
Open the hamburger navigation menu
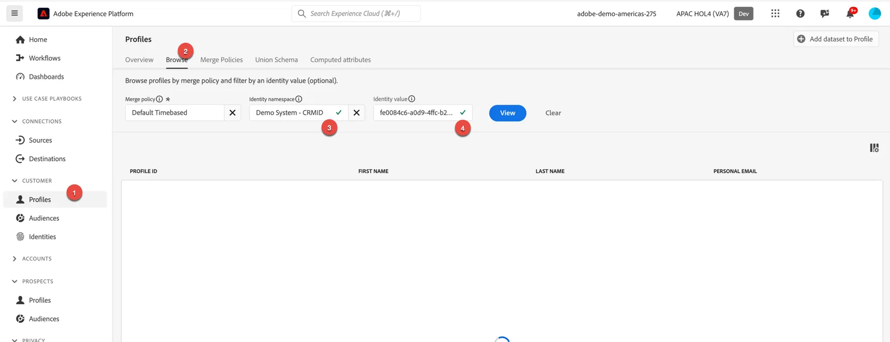(14, 13)
